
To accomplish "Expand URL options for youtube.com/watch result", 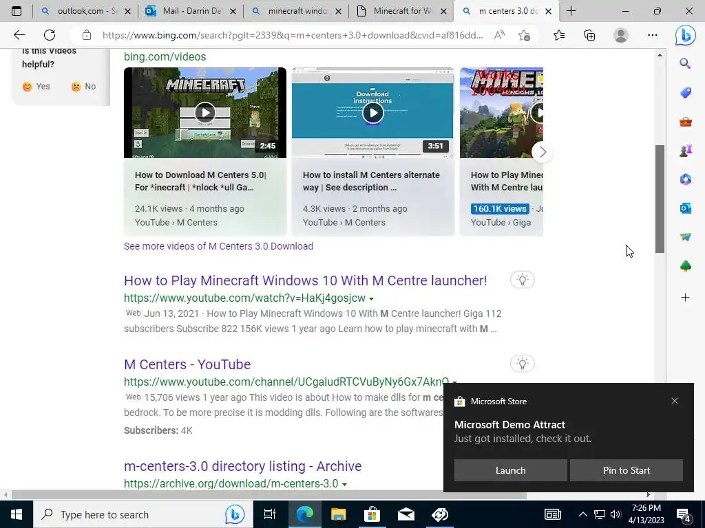I will click(x=371, y=298).
